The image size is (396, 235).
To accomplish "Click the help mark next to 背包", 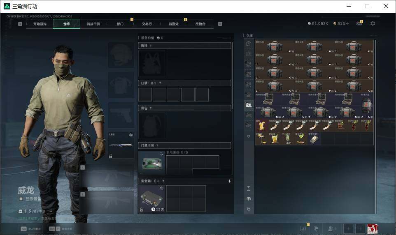I will (x=151, y=108).
